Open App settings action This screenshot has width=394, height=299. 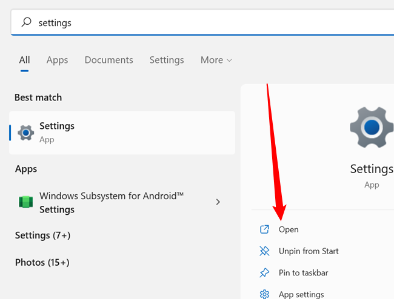tap(301, 294)
